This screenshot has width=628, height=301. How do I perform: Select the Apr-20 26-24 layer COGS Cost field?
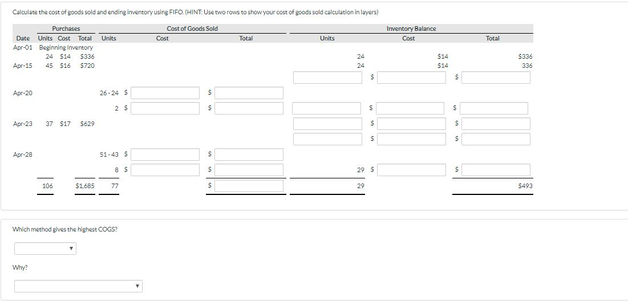(x=165, y=93)
